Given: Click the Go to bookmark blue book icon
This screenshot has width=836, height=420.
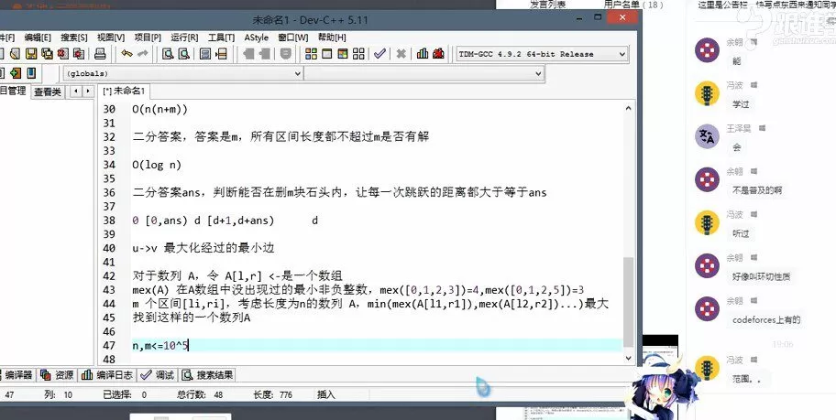Looking at the screenshot, I should [x=31, y=73].
